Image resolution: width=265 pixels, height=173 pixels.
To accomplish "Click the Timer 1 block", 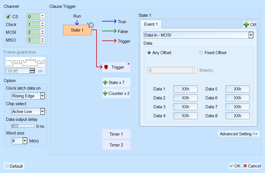I will click(116, 134).
